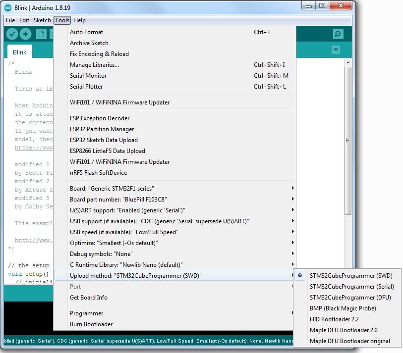Choose Archive Sketch
The height and width of the screenshot is (353, 403).
pyautogui.click(x=175, y=43)
